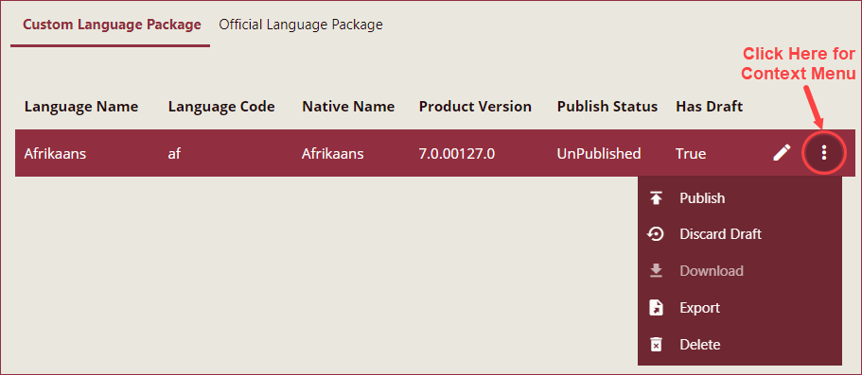Click the Language Code column header

tap(221, 106)
